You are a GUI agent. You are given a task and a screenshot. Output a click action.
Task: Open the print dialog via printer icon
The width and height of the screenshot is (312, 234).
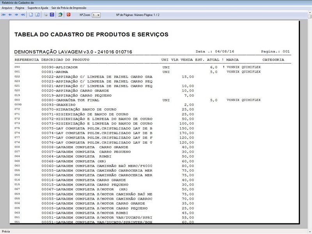coord(46,15)
